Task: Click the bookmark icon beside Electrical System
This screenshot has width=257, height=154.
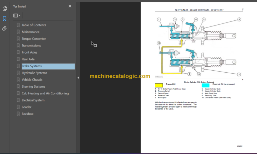Action: pos(18,100)
